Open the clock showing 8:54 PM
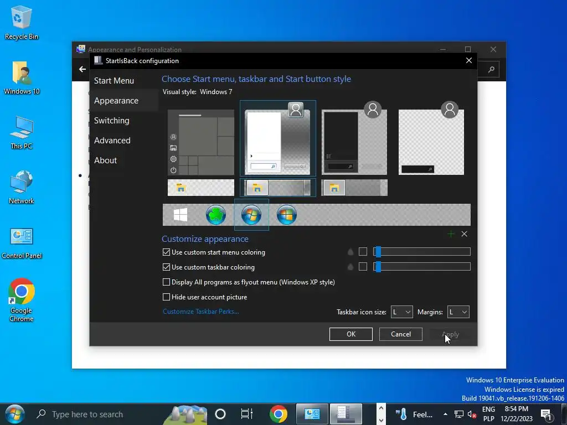Screen dimensions: 567x425 [517, 414]
